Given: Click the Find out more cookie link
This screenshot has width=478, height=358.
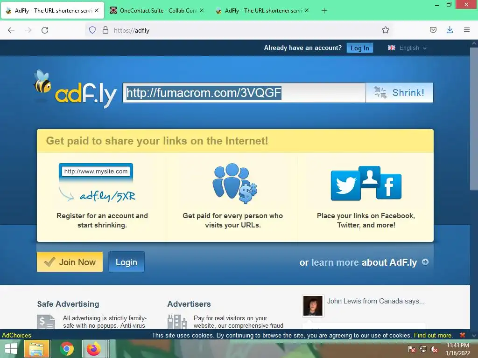Looking at the screenshot, I should [433, 335].
